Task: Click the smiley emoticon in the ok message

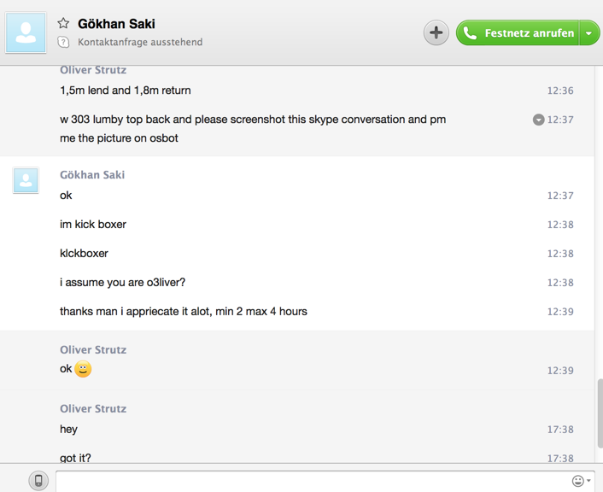Action: (83, 369)
